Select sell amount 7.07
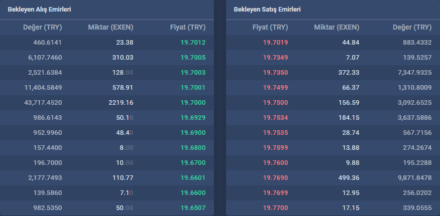The width and height of the screenshot is (440, 216). pyautogui.click(x=354, y=58)
